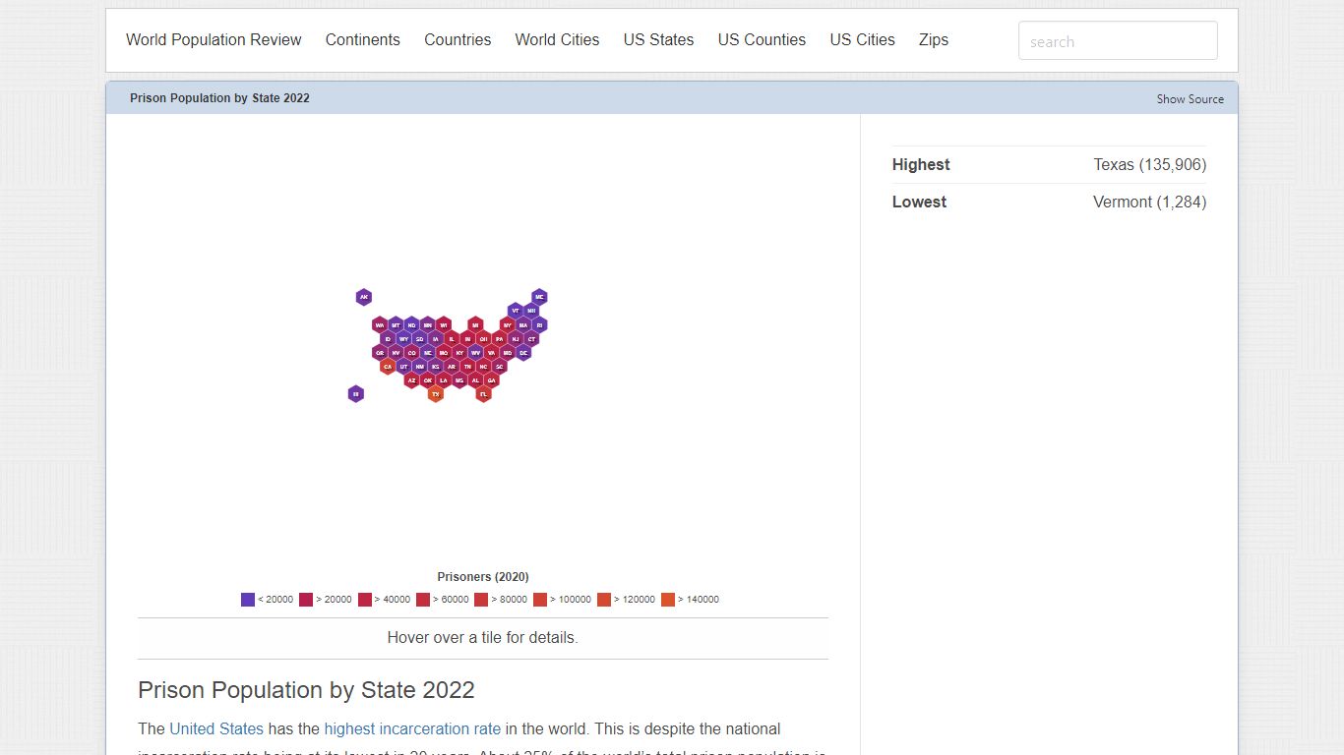Click the Nebraska (NE) hex tile
Screen dimensions: 1344x755
click(428, 353)
